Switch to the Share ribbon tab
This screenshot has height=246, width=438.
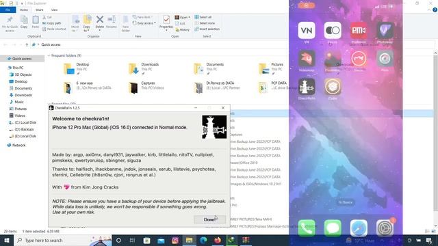point(40,10)
